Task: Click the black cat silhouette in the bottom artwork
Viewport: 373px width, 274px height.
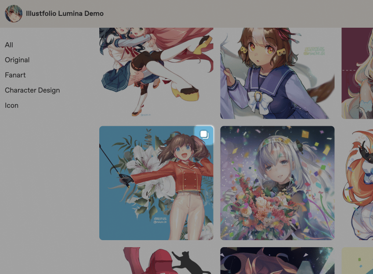Action: point(188,262)
